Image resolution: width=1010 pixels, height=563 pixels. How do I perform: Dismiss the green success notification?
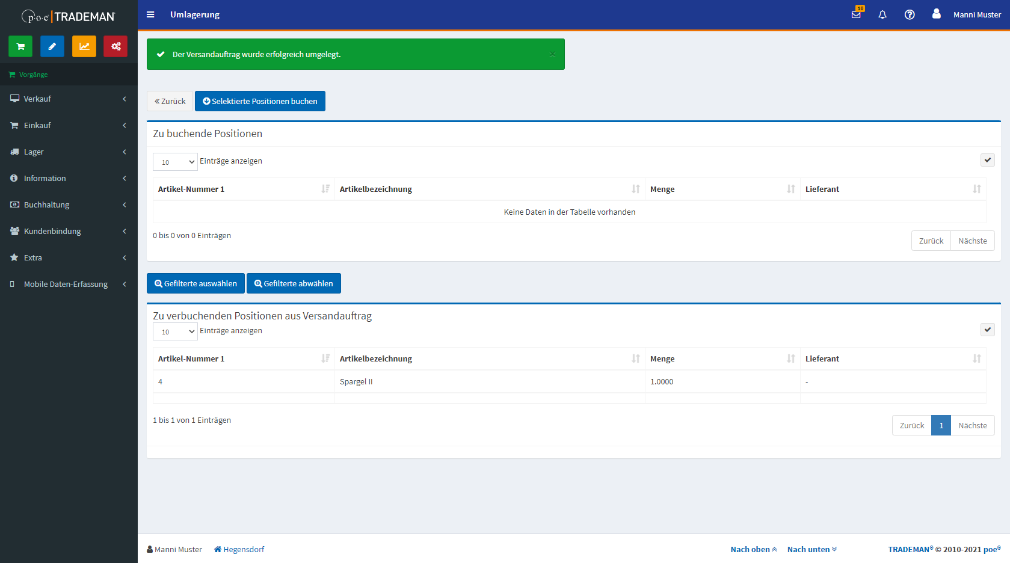tap(552, 54)
